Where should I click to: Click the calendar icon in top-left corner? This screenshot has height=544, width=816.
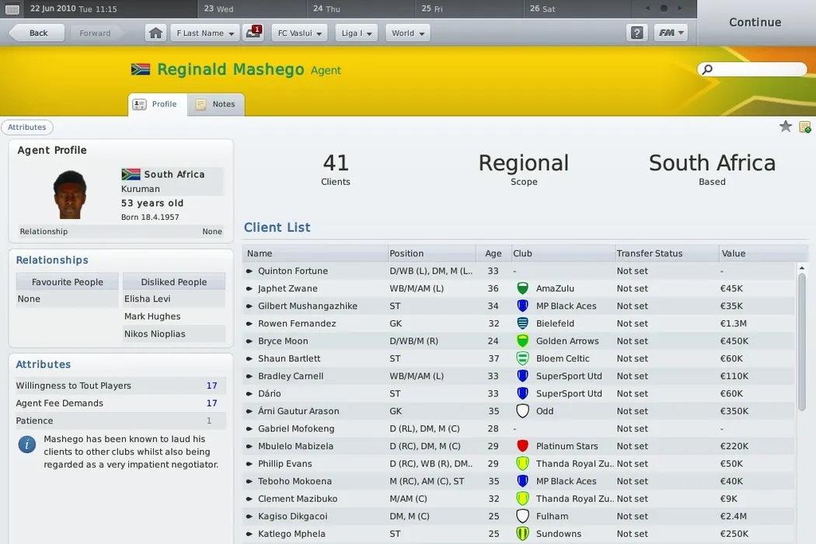click(x=12, y=9)
